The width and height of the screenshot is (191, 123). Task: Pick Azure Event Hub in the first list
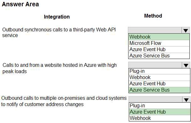[159, 50]
